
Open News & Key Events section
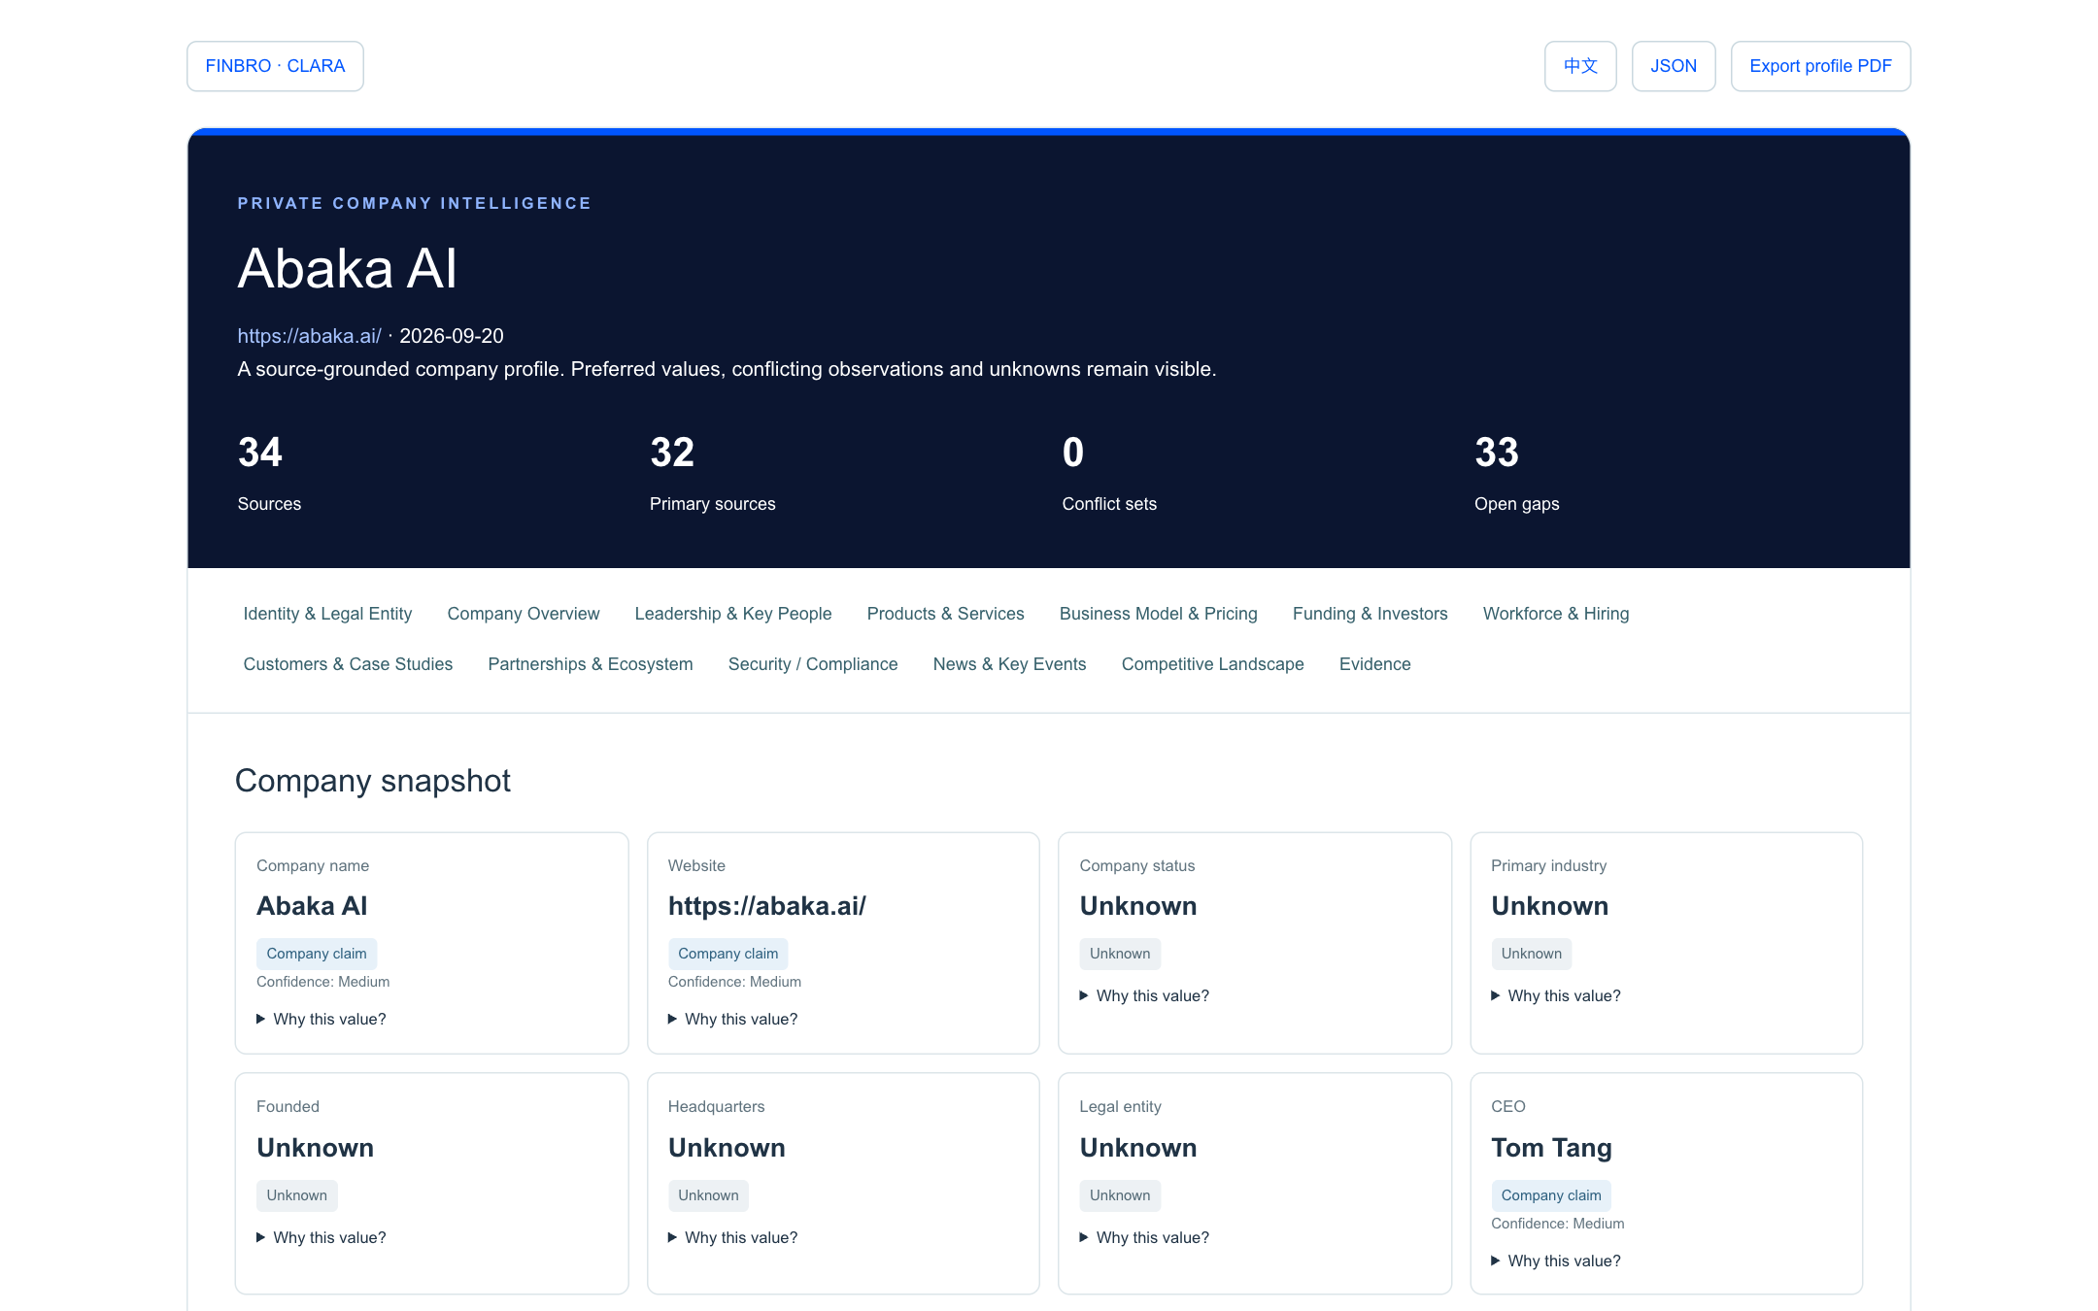click(x=1009, y=664)
